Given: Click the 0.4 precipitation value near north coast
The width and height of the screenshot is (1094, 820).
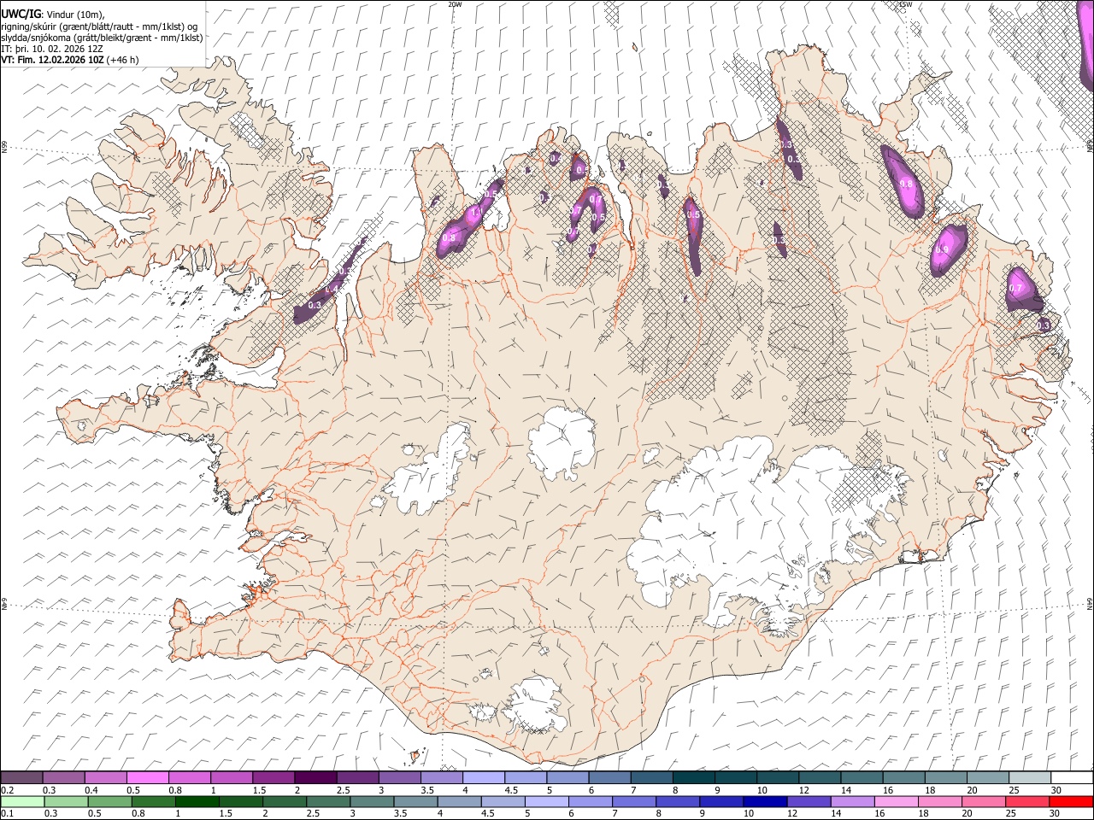Looking at the screenshot, I should tap(555, 159).
